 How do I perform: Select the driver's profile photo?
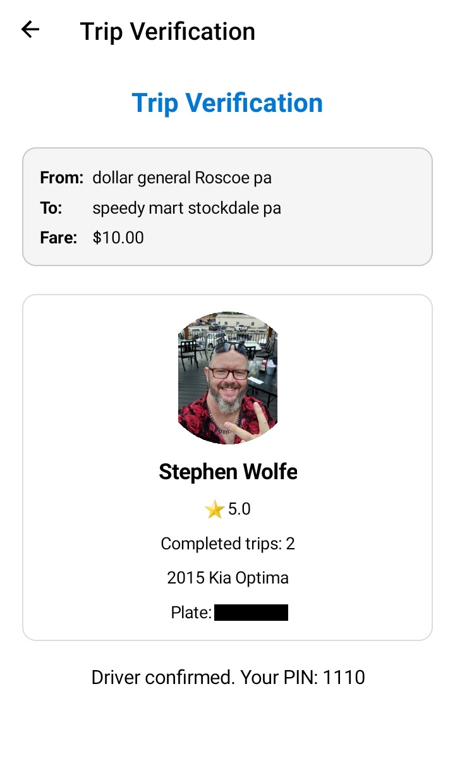(227, 377)
